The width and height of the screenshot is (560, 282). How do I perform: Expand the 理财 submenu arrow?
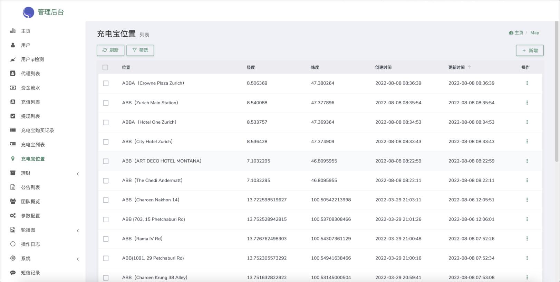78,174
